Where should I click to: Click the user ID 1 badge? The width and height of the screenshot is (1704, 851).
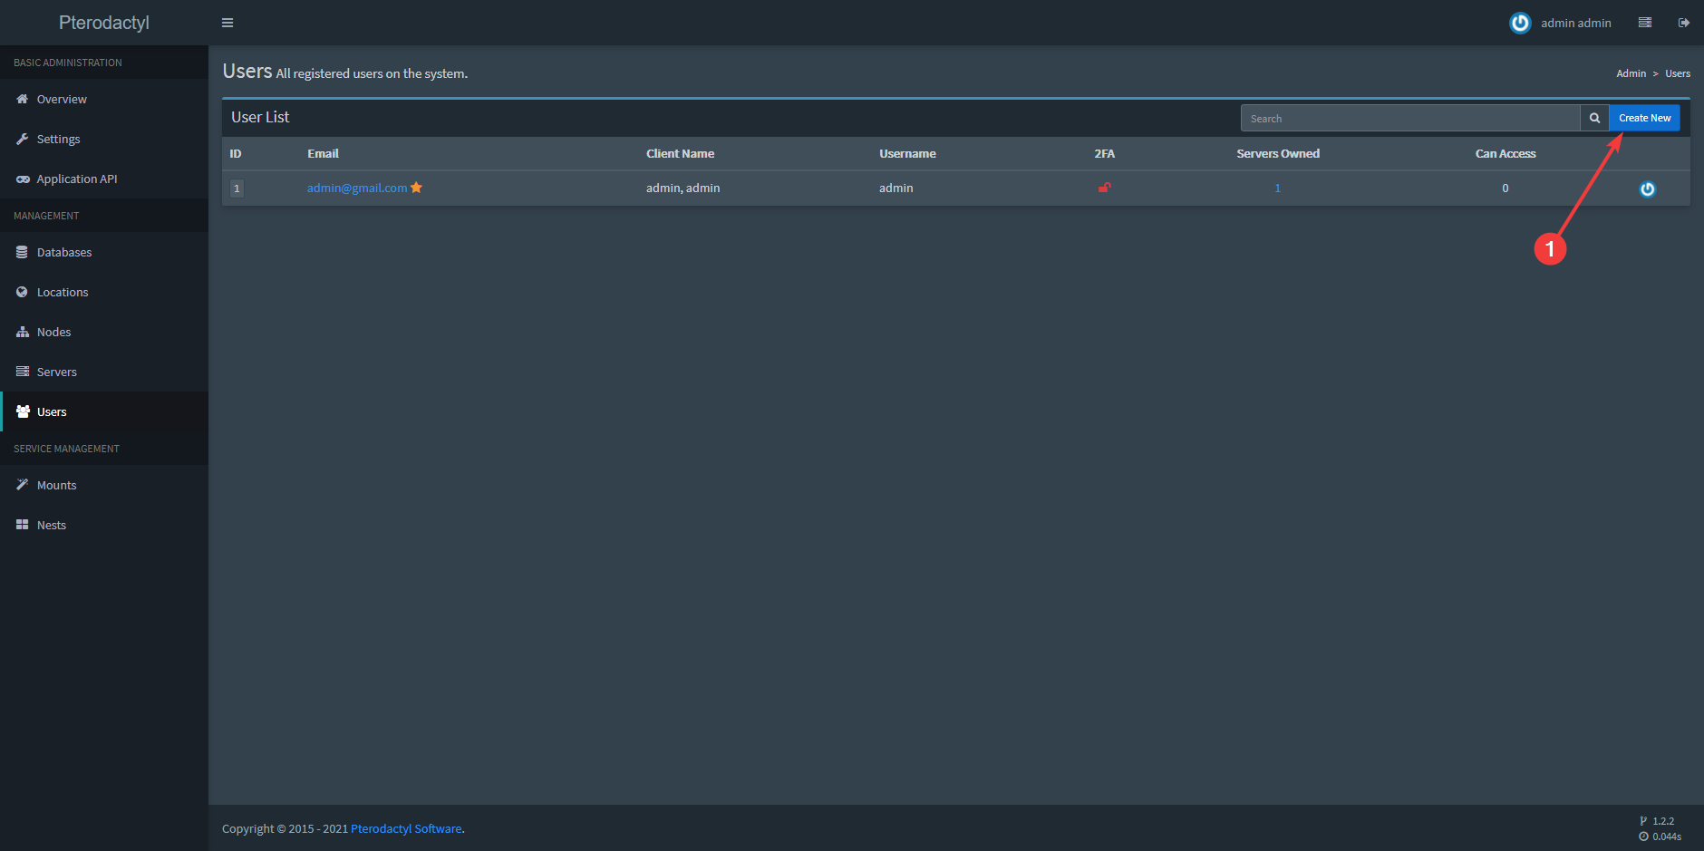(237, 189)
